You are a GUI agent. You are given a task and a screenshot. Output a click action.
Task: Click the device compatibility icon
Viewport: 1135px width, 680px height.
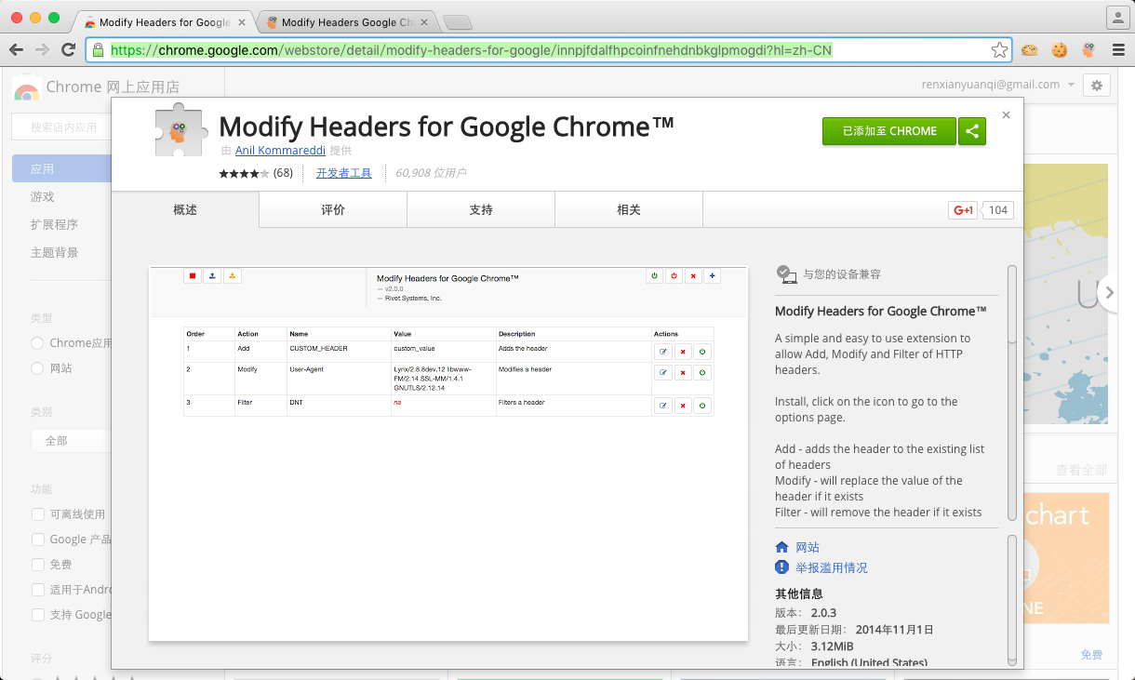pos(786,273)
